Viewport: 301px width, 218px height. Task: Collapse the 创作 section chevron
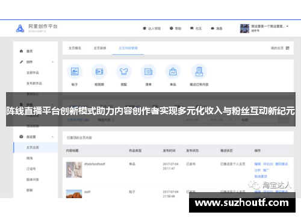[x=52, y=62]
